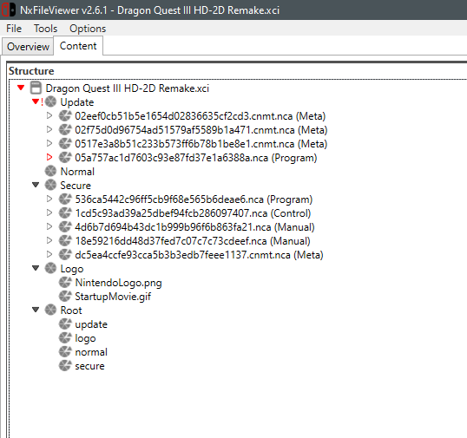This screenshot has width=467, height=438.
Task: Select dc5ea4ccfe93cca5b3b3edb7feee1137.cnmt.nca entry
Action: click(199, 255)
